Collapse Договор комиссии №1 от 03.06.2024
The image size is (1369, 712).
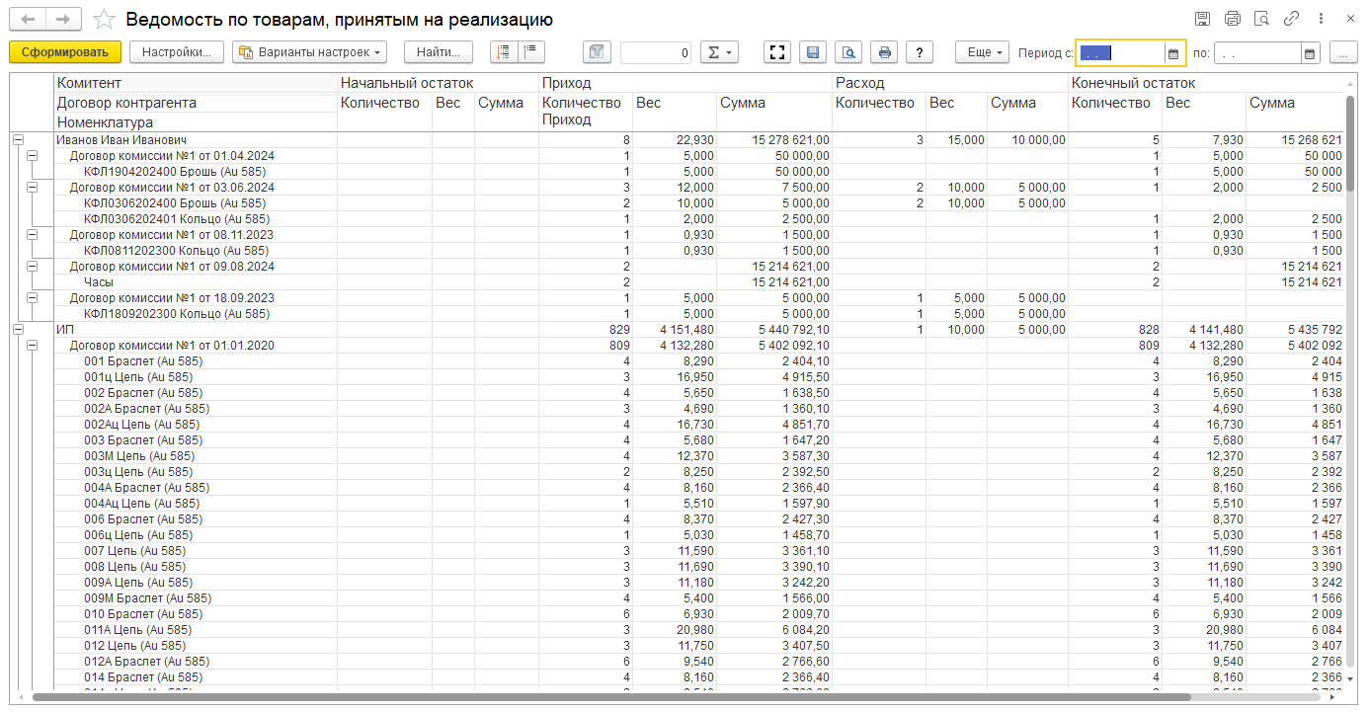(32, 188)
